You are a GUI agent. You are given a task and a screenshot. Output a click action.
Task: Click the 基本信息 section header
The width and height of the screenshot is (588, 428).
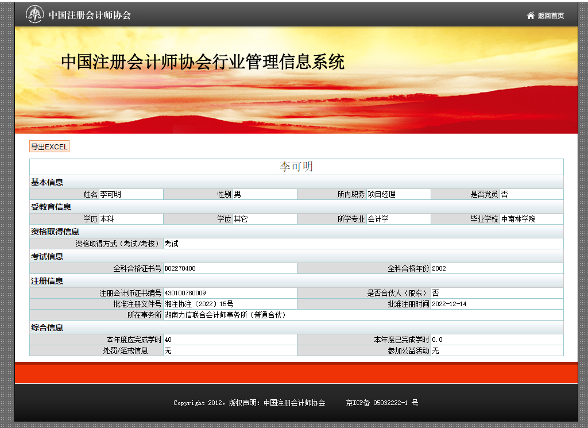47,182
